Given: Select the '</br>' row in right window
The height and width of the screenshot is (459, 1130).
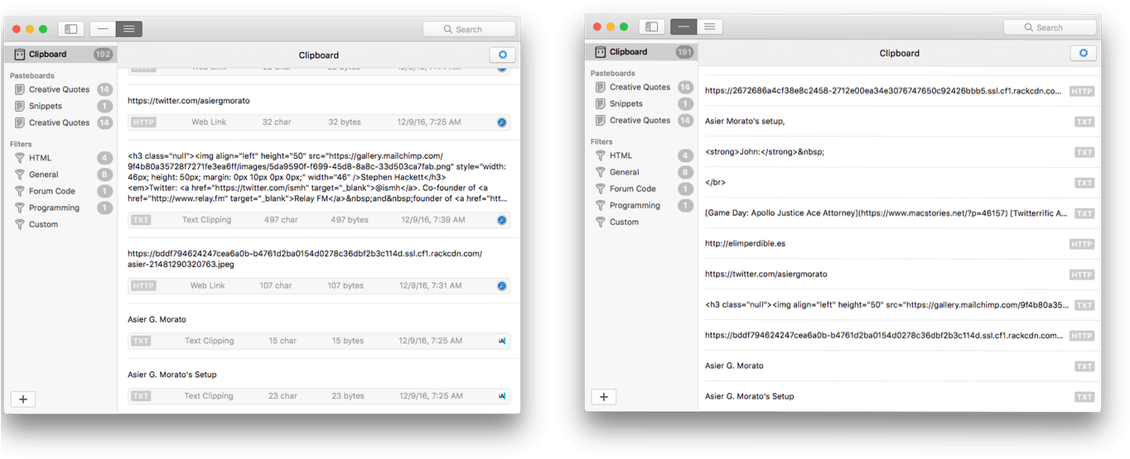Looking at the screenshot, I should 900,183.
